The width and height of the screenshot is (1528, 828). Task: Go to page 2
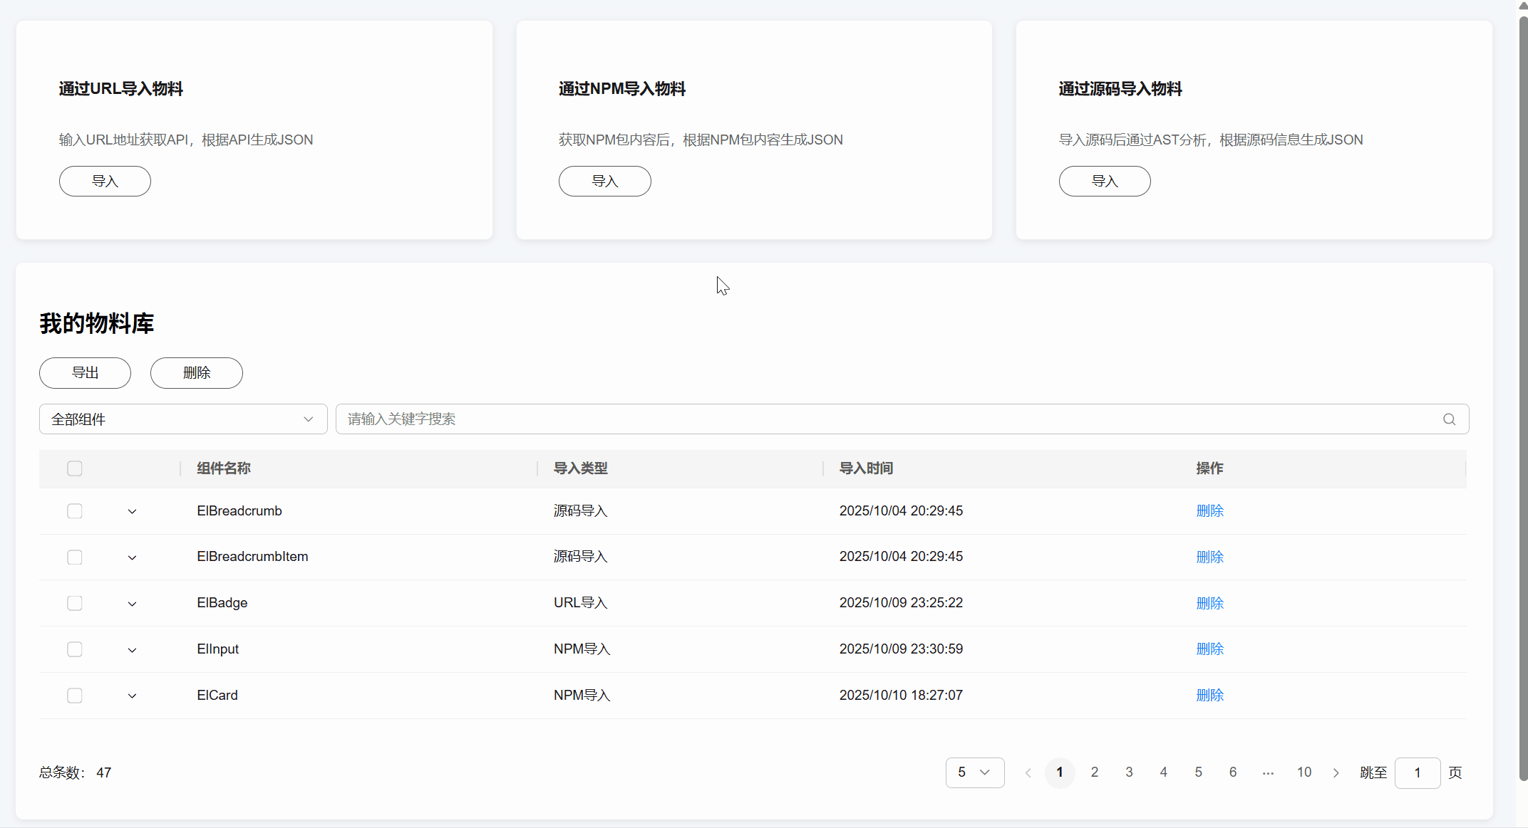click(x=1095, y=772)
